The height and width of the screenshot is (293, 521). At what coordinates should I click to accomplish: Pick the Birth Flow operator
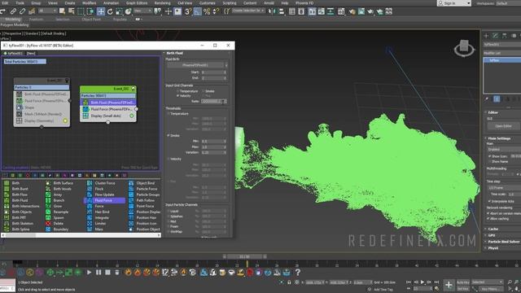(x=20, y=195)
